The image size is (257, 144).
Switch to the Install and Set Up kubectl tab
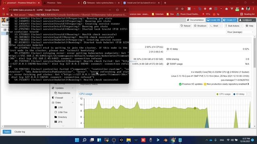(141, 3)
